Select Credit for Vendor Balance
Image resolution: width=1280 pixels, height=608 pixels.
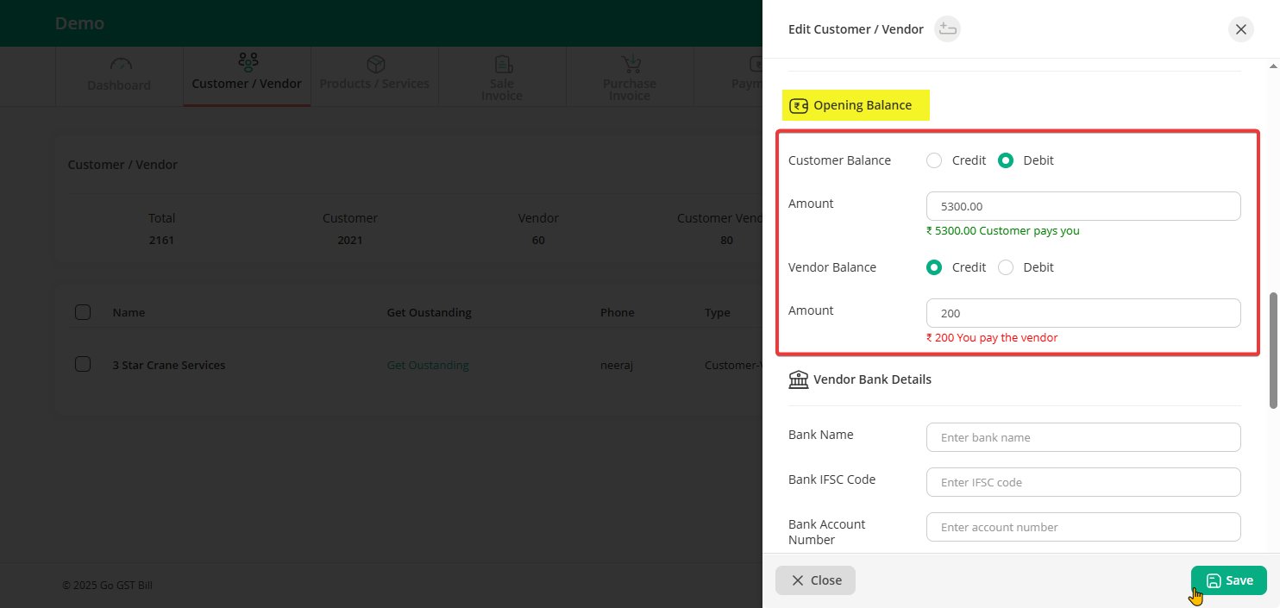pyautogui.click(x=934, y=267)
